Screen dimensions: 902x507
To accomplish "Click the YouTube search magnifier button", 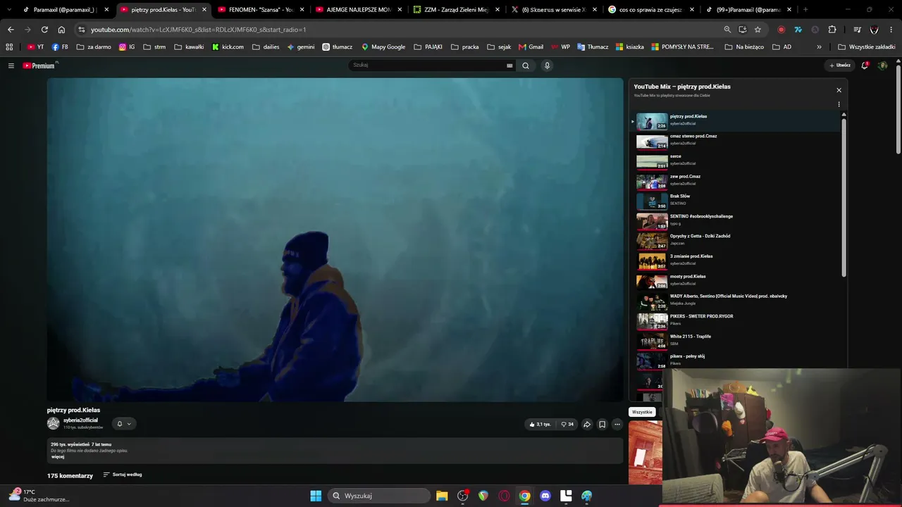I will coord(526,65).
